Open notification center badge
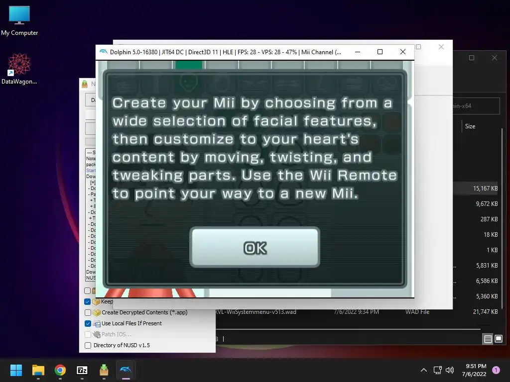Image resolution: width=510 pixels, height=382 pixels. (496, 370)
